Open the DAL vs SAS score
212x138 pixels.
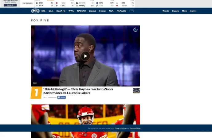point(105,4)
